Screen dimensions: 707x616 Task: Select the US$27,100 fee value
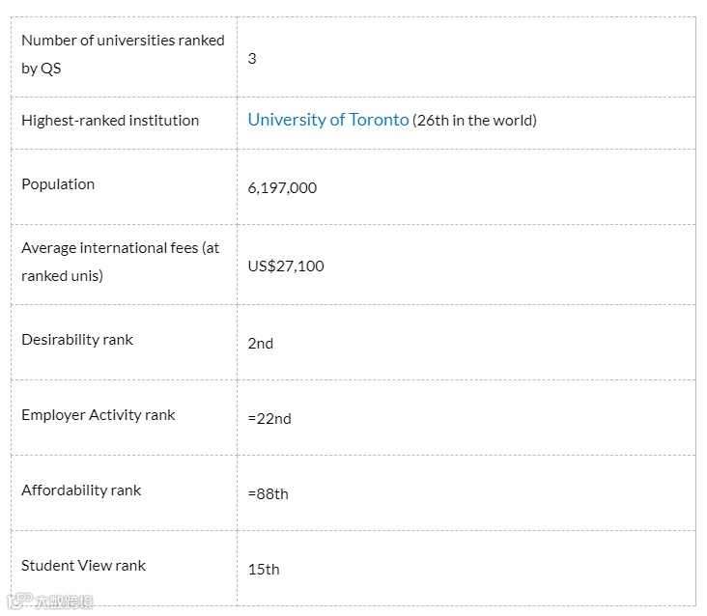[286, 266]
